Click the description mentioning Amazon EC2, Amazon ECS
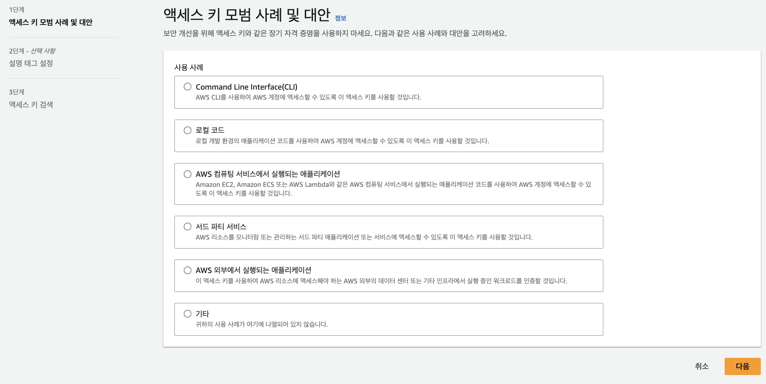This screenshot has width=766, height=384. click(x=393, y=189)
